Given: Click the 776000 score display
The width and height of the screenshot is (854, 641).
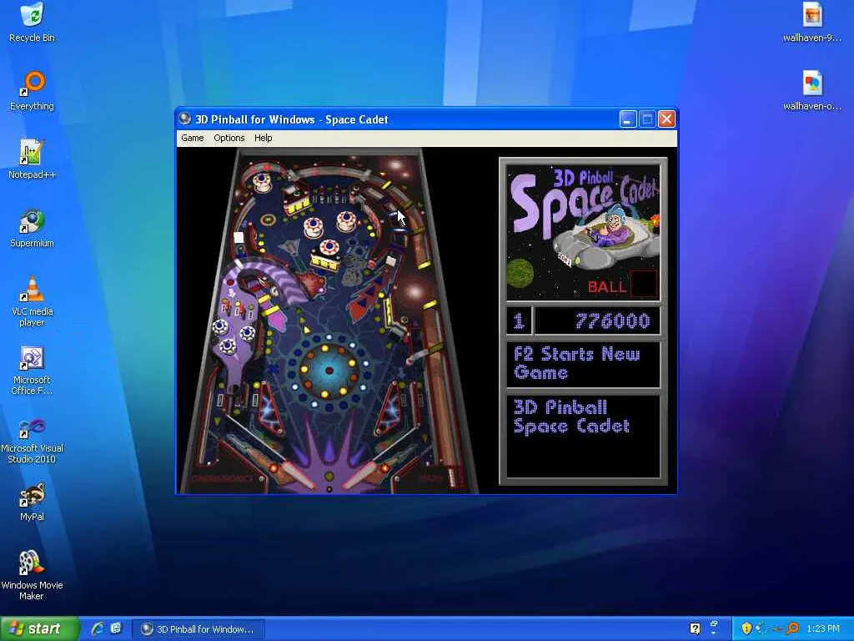Looking at the screenshot, I should 597,321.
